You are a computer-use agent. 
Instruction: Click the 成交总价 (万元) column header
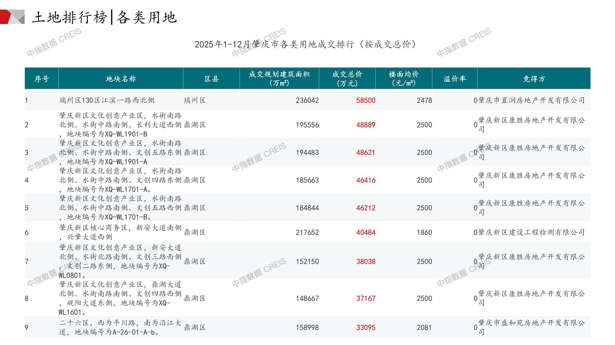click(x=347, y=79)
